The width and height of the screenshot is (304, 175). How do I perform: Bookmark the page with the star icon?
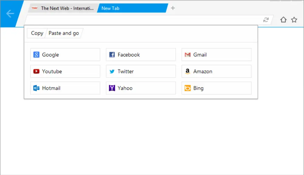point(294,19)
